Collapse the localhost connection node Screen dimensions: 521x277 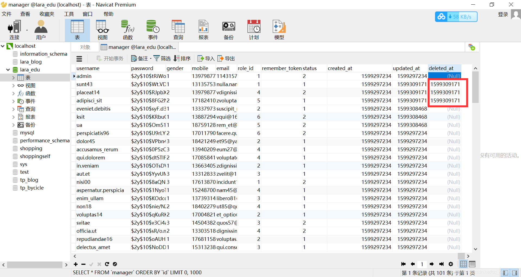(x=3, y=46)
